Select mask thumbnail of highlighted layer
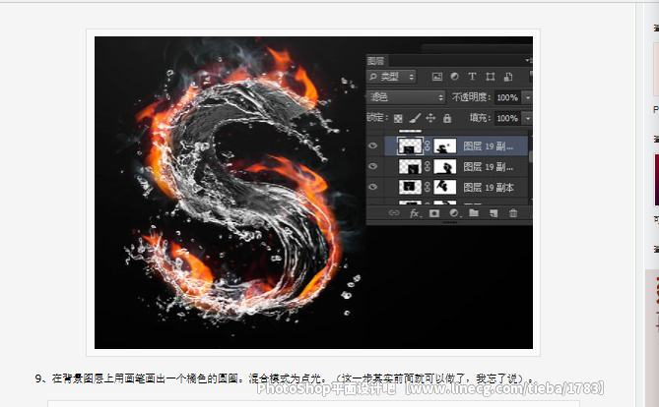 (x=444, y=146)
